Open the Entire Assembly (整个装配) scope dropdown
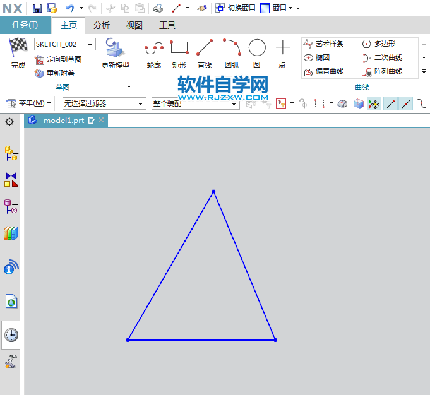430x395 pixels. (195, 103)
